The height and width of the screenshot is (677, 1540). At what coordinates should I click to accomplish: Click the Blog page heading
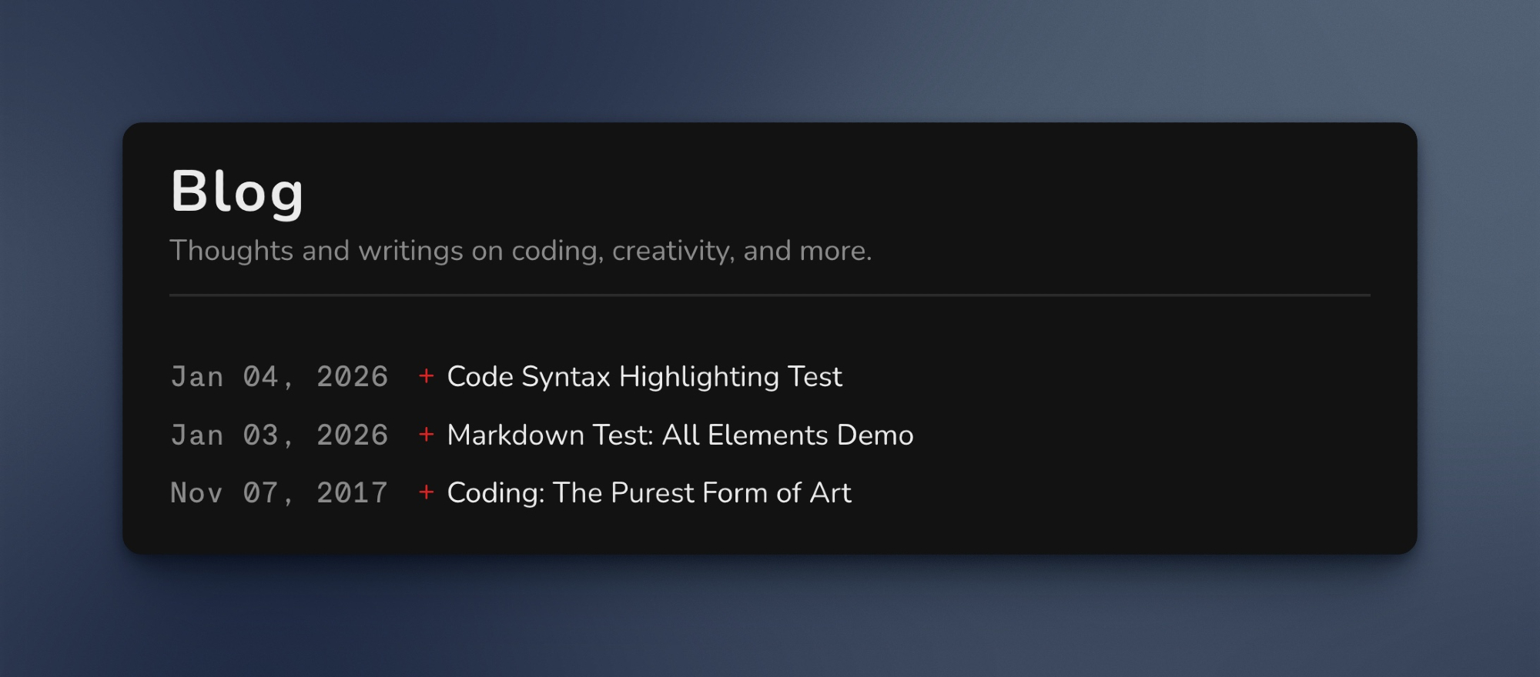click(237, 192)
